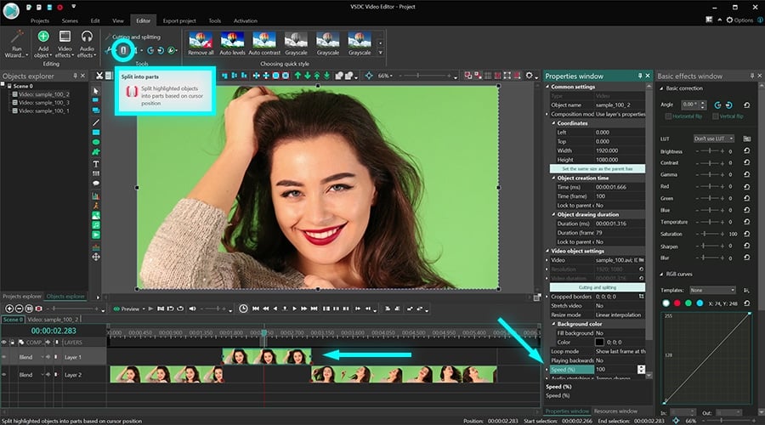The width and height of the screenshot is (765, 425).
Task: Select the Text tool in the left toolbar
Action: pos(96,163)
